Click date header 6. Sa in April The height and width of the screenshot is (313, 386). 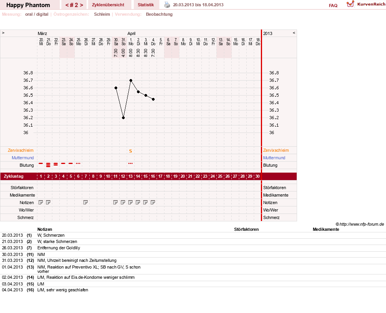(x=168, y=42)
